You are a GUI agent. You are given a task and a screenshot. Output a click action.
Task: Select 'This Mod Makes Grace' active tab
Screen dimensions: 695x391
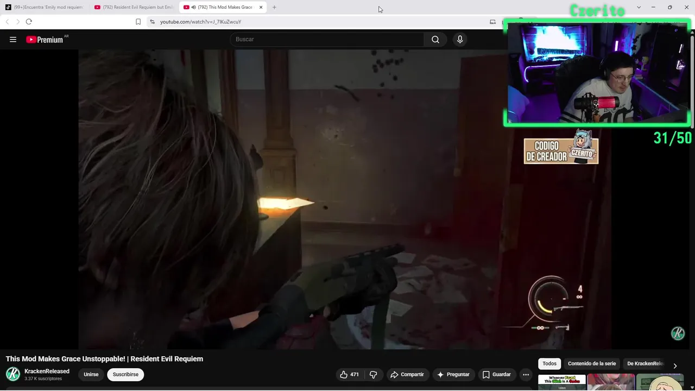[223, 7]
